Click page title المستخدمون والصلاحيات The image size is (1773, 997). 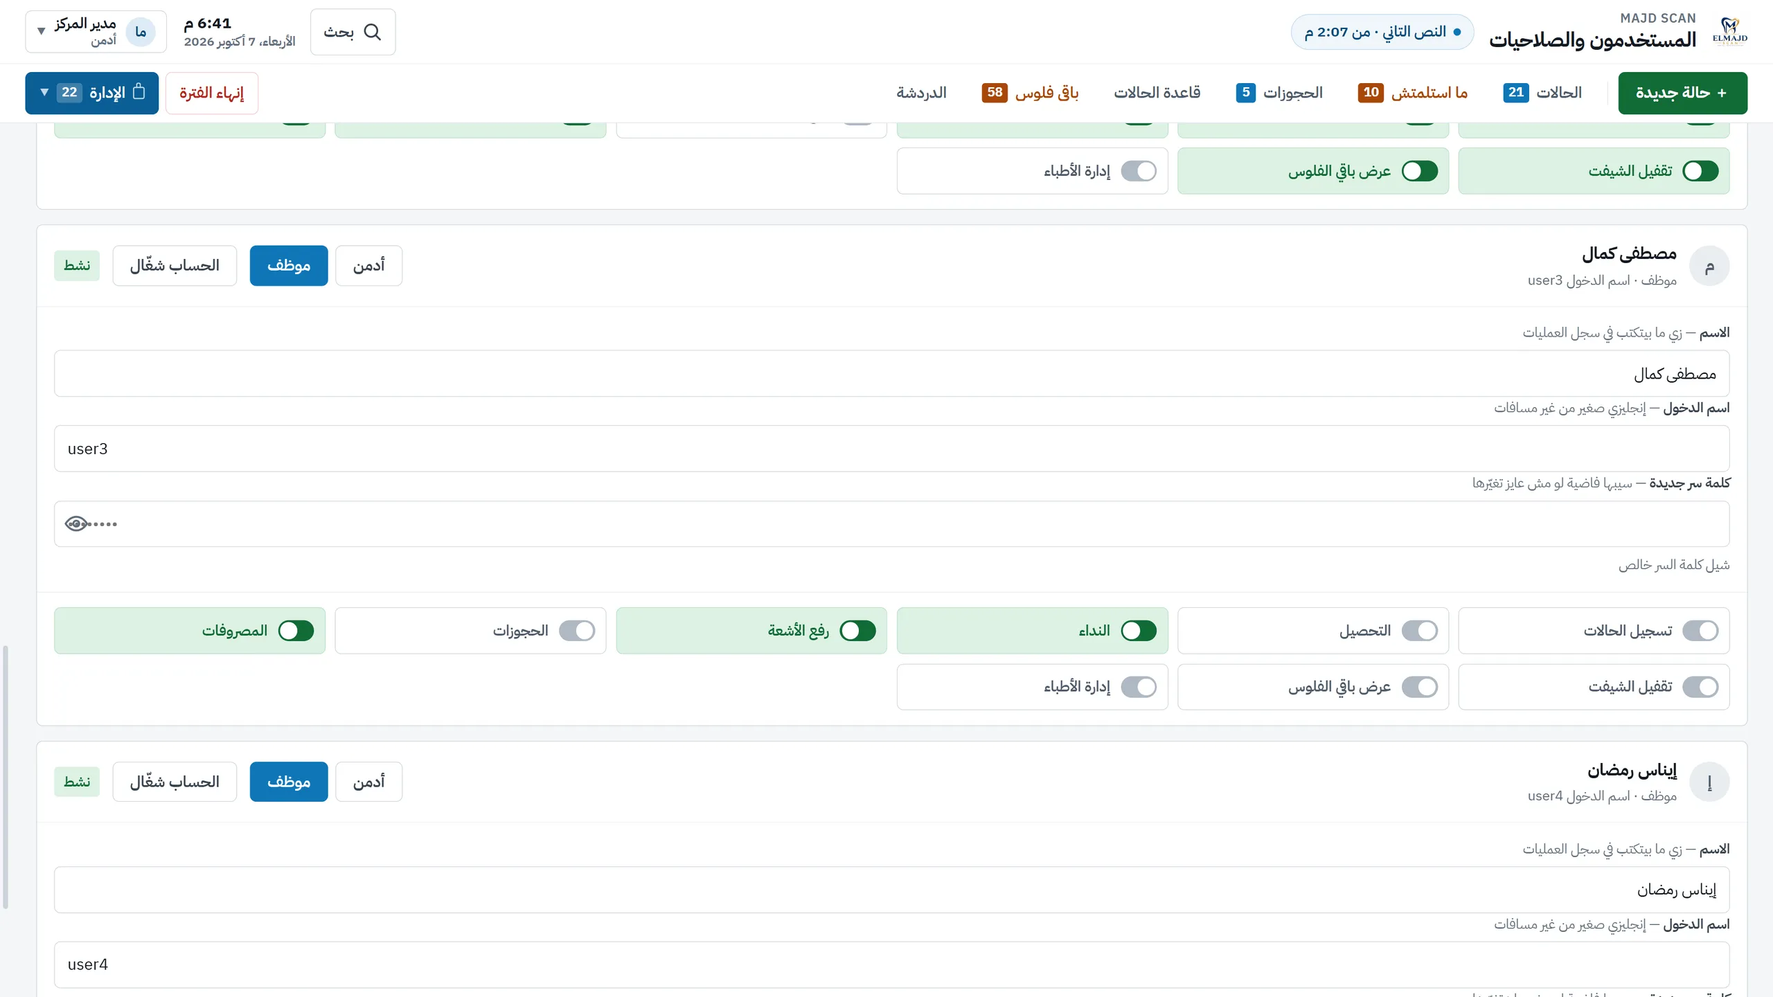pos(1592,40)
